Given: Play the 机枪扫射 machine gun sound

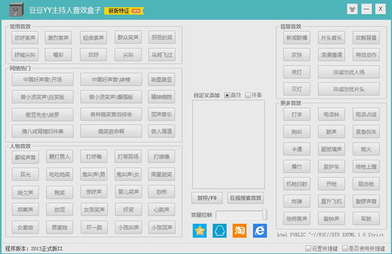Looking at the screenshot, I should tap(297, 184).
